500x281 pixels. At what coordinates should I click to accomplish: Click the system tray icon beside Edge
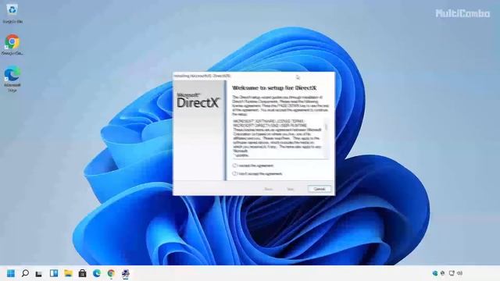pos(443,273)
